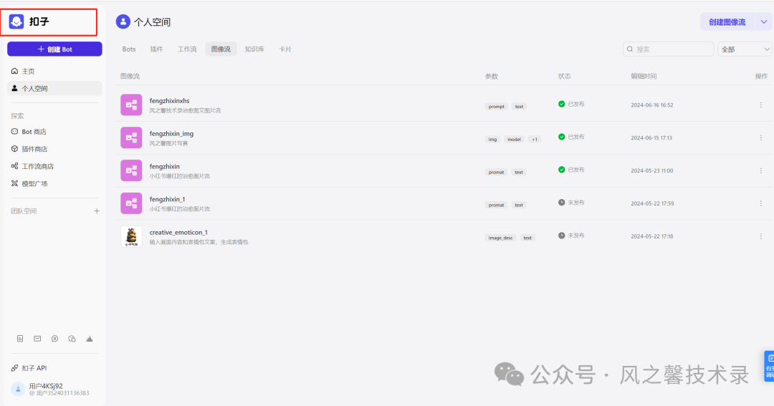This screenshot has height=406, width=774.
Task: Click the fengzhixin_1 pink flow icon
Action: [x=131, y=203]
